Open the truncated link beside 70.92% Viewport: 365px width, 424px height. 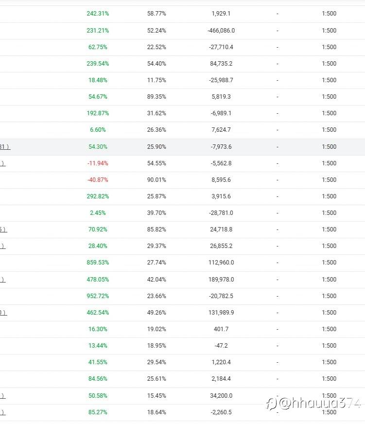[x=3, y=230]
